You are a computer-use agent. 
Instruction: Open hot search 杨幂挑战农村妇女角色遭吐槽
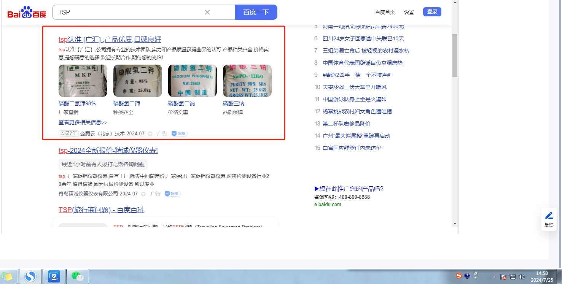coord(357,111)
